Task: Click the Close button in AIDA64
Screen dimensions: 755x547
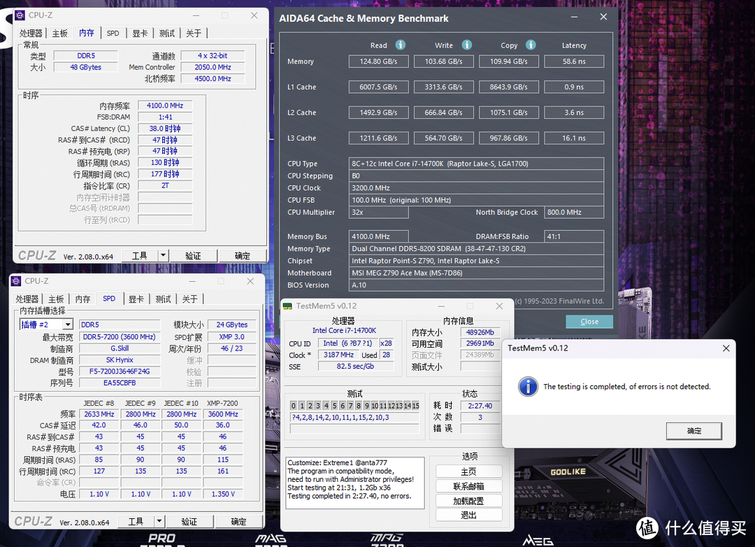Action: tap(589, 322)
